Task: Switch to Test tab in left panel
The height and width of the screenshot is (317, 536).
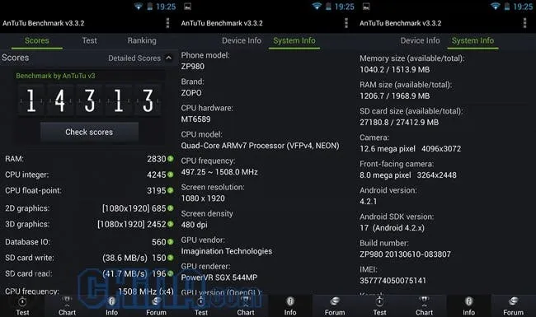Action: coord(90,40)
